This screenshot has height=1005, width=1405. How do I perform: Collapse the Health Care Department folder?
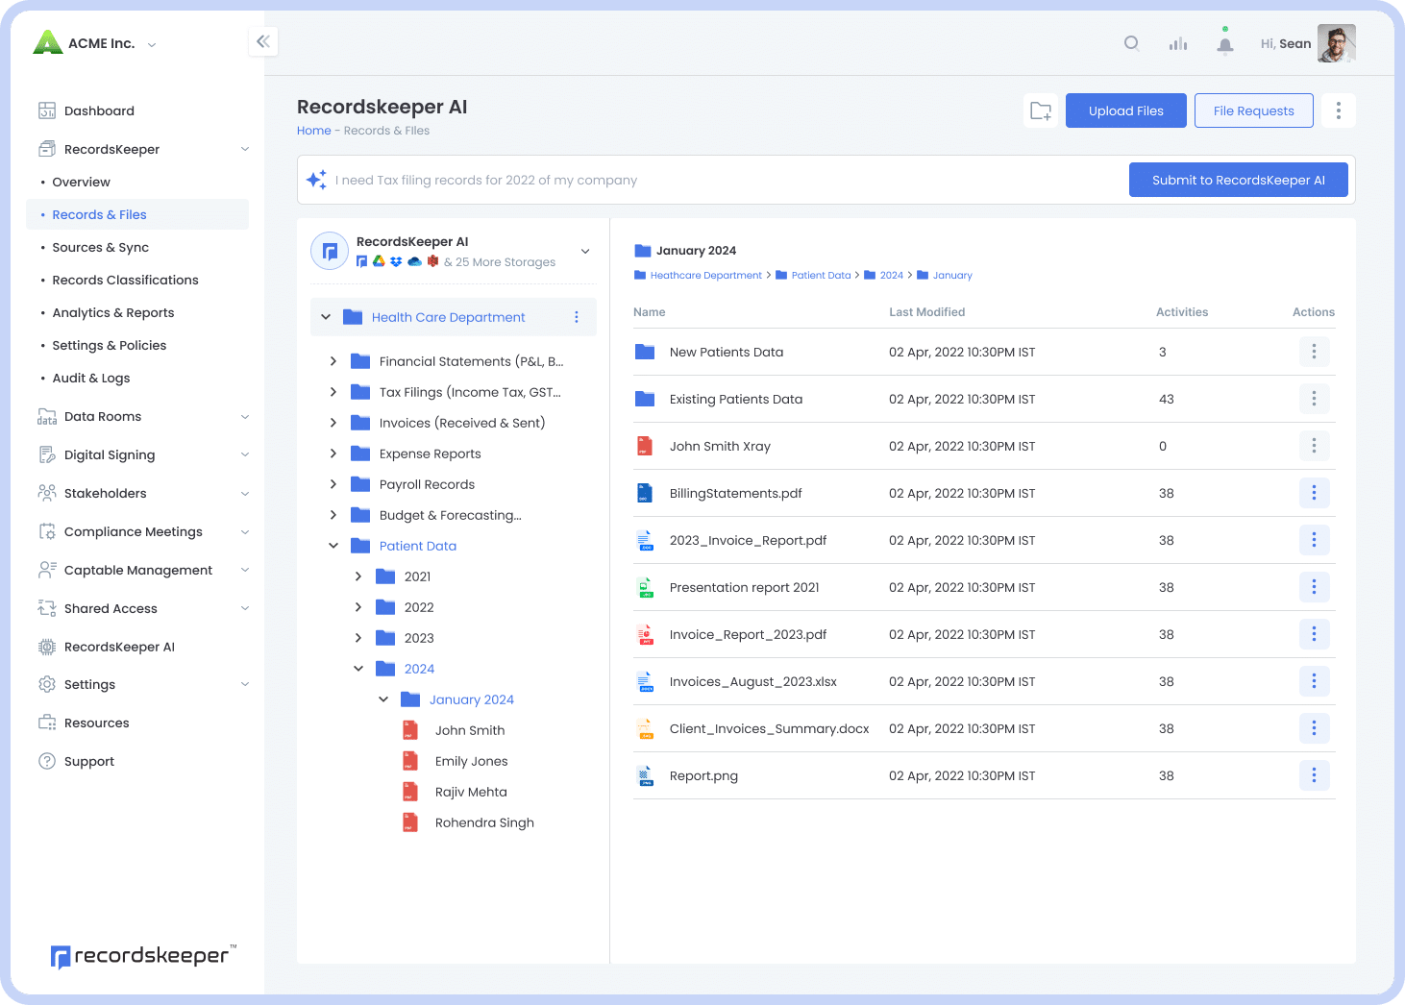pos(326,317)
